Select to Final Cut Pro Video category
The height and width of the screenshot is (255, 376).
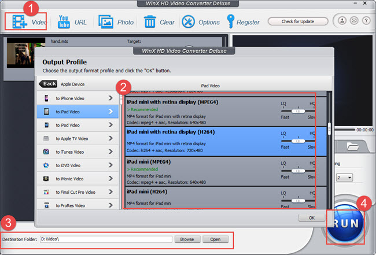(x=78, y=192)
